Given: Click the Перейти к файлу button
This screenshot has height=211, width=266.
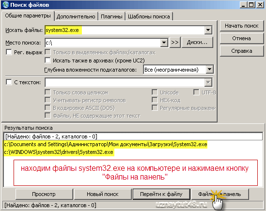Looking at the screenshot, I should pyautogui.click(x=161, y=194).
